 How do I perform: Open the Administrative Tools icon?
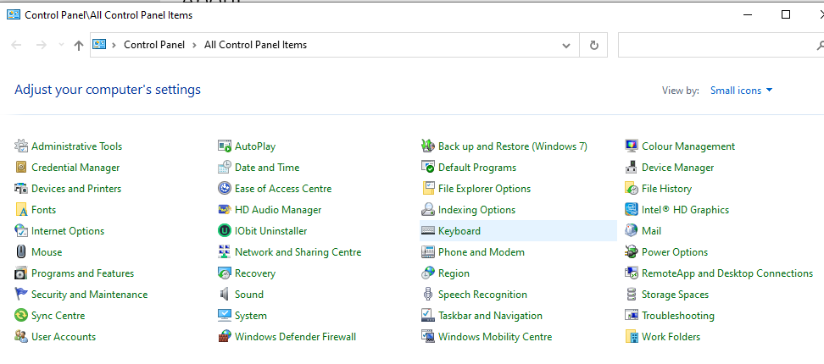coord(20,146)
